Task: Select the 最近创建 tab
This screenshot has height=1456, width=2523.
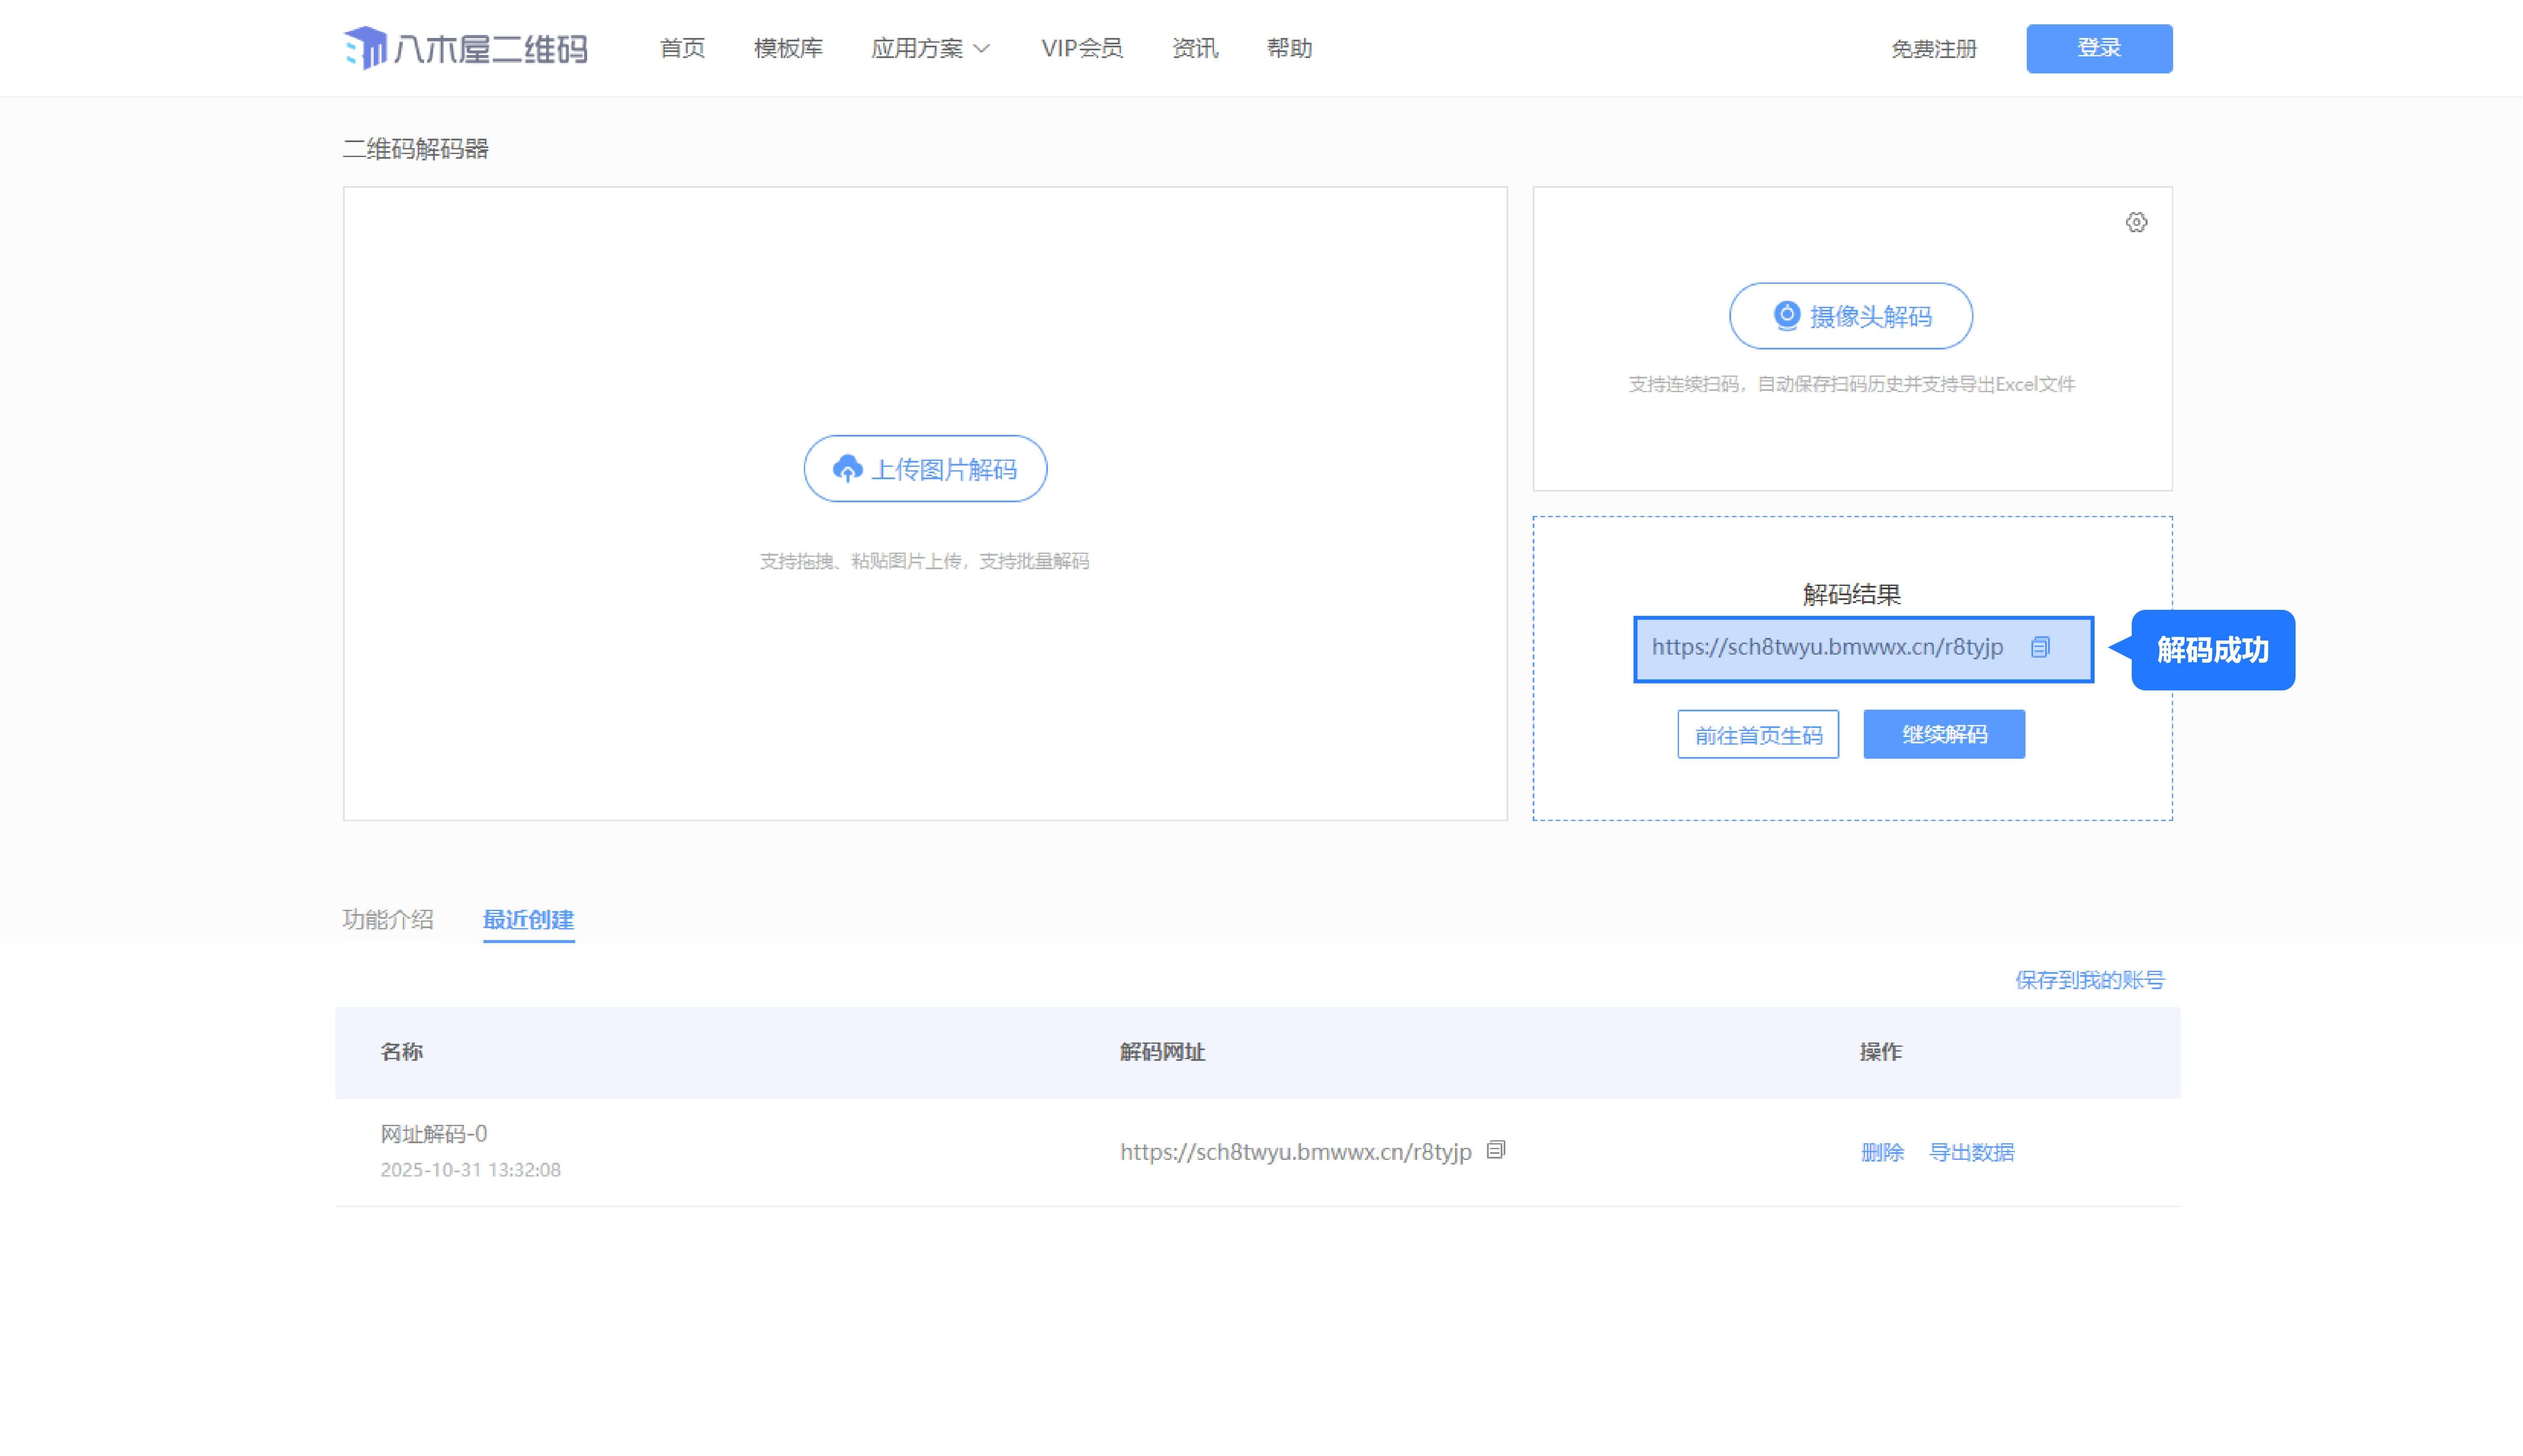Action: 528,919
